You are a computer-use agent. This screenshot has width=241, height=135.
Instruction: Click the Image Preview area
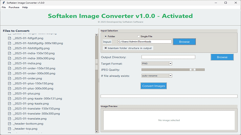point(169,120)
